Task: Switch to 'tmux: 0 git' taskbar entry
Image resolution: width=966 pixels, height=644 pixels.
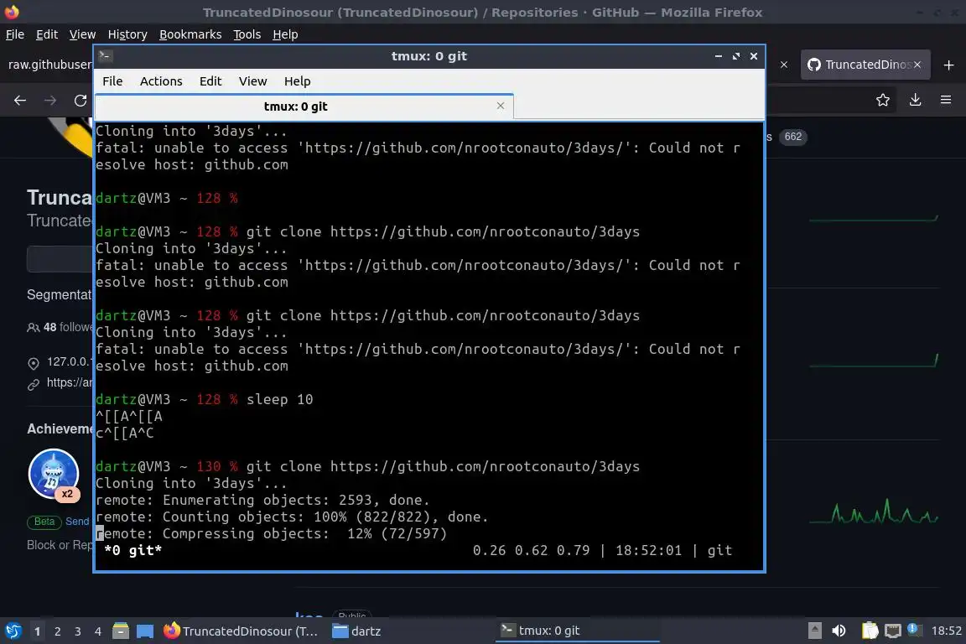Action: (577, 631)
